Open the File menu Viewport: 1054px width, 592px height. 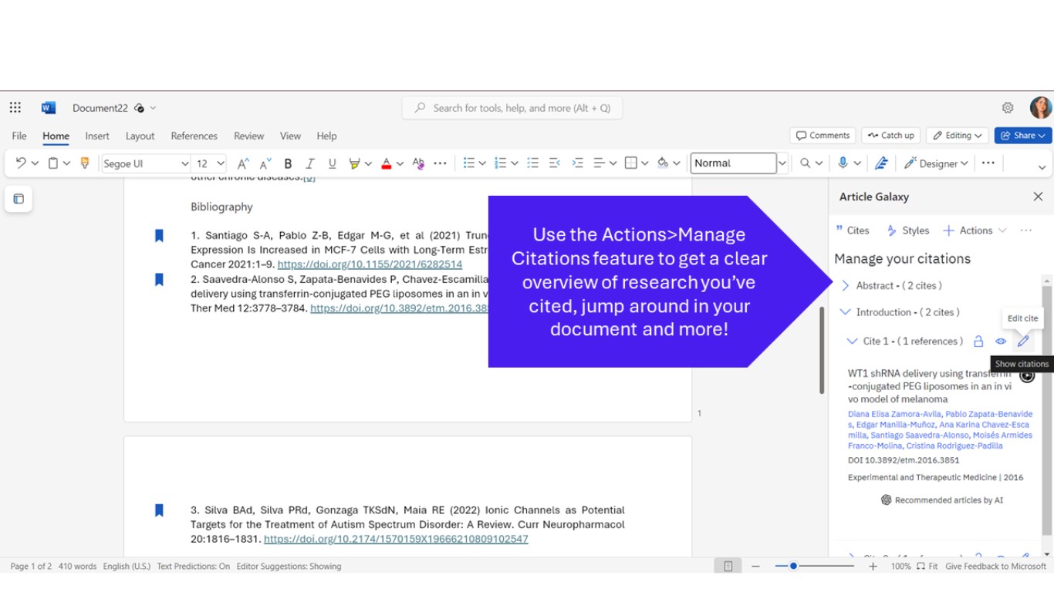pos(19,136)
